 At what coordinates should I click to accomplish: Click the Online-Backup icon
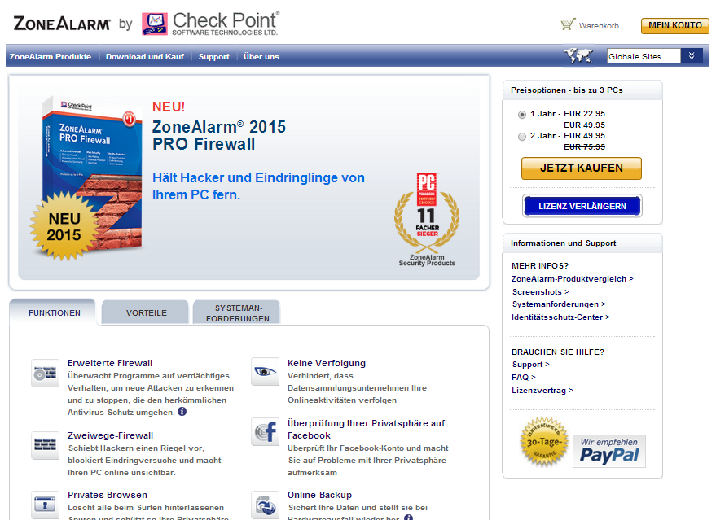265,505
